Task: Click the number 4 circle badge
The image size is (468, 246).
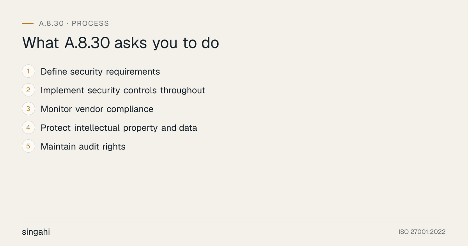Action: [x=28, y=127]
